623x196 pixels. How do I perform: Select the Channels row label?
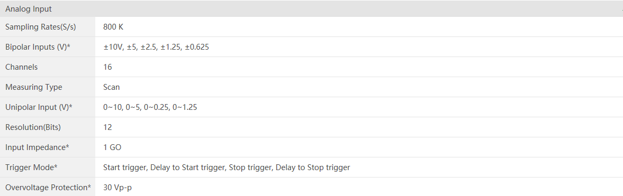tap(22, 67)
